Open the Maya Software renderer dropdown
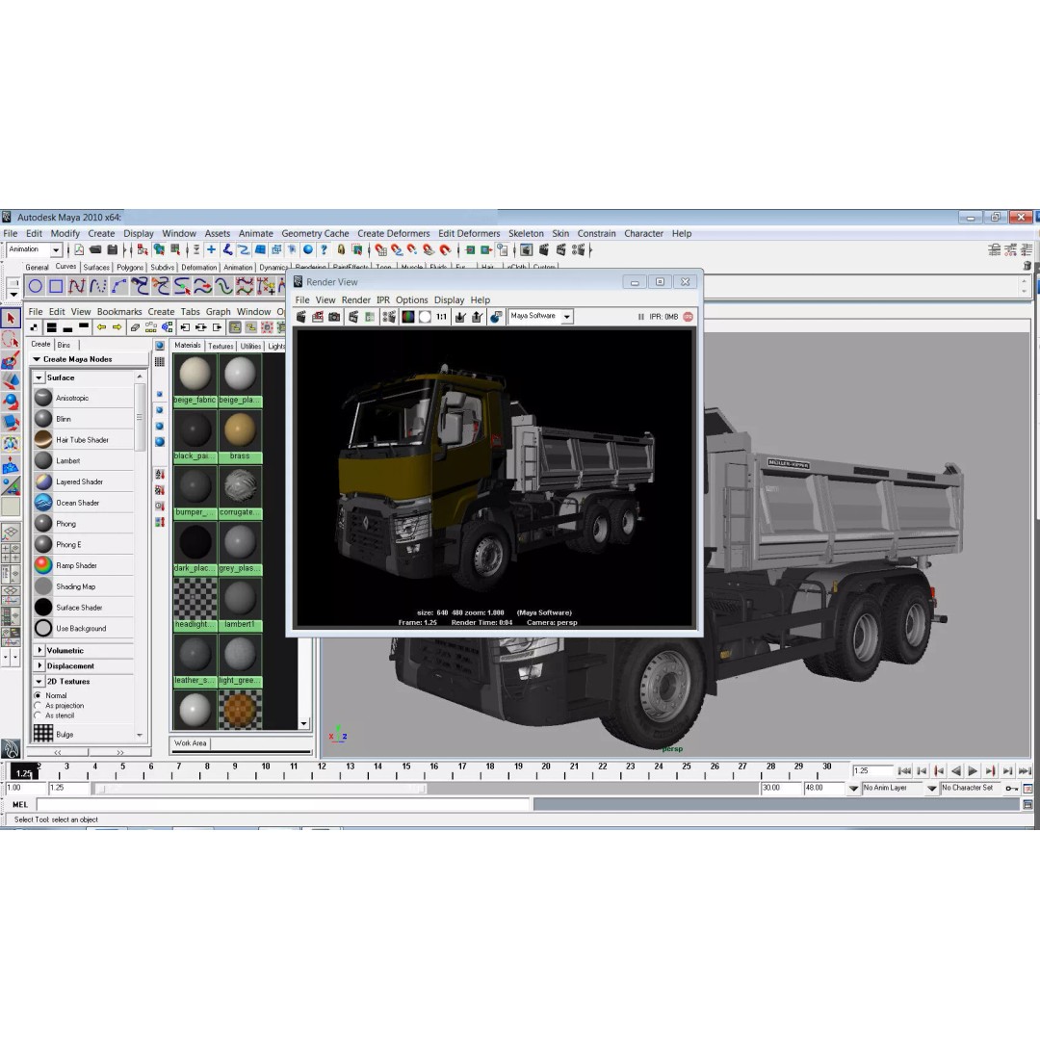This screenshot has width=1040, height=1040. click(x=566, y=317)
